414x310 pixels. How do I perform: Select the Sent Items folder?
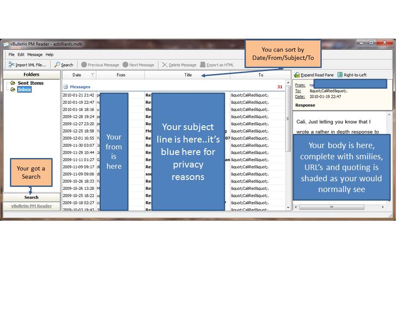point(30,83)
